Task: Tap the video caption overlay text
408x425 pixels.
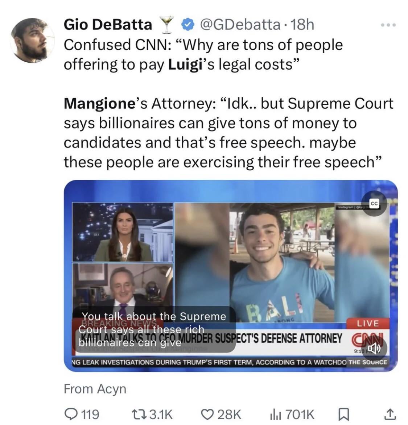Action: coord(154,329)
